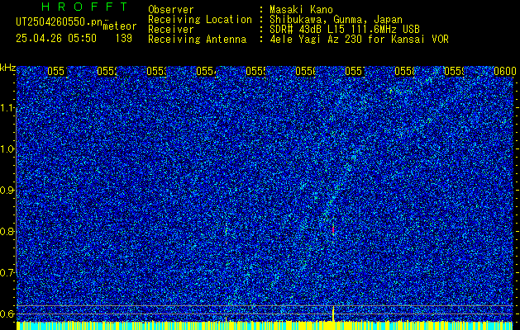This screenshot has width=520, height=330.
Task: Click the Receiver label
Action: pyautogui.click(x=171, y=30)
